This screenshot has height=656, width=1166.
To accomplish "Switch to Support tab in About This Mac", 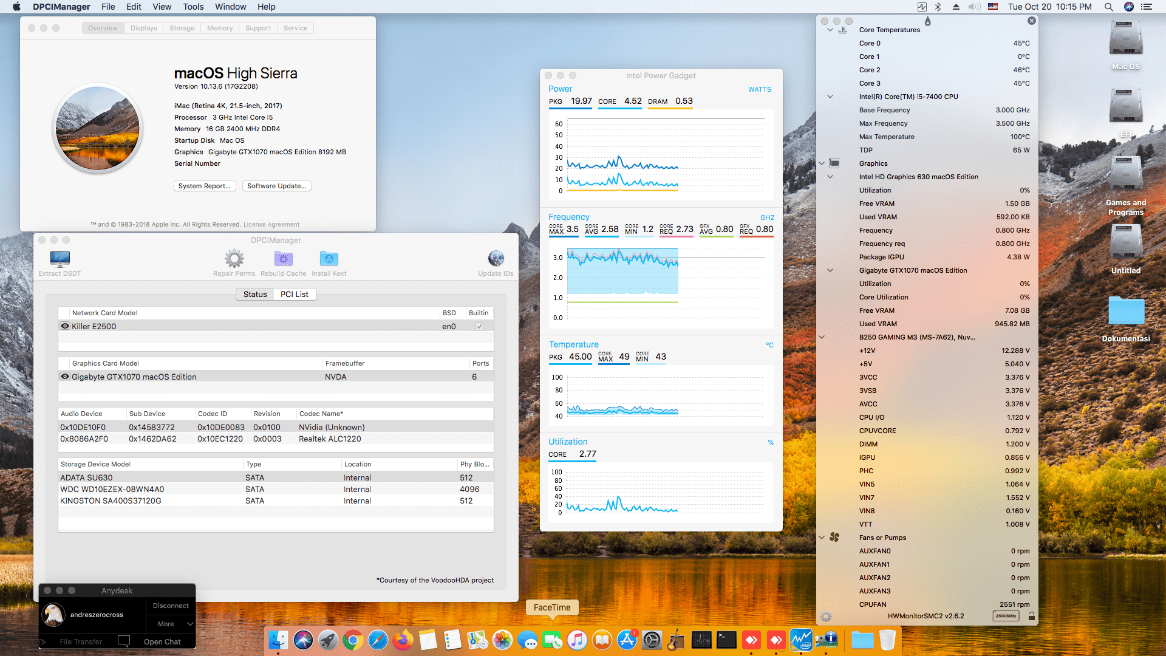I will pos(258,28).
